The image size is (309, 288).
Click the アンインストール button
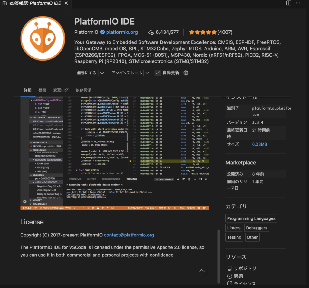tap(126, 73)
